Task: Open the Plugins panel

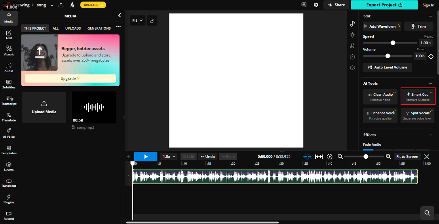Action: (x=9, y=199)
